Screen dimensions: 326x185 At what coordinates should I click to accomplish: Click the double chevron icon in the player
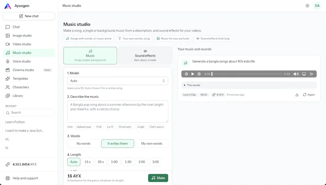311,74
